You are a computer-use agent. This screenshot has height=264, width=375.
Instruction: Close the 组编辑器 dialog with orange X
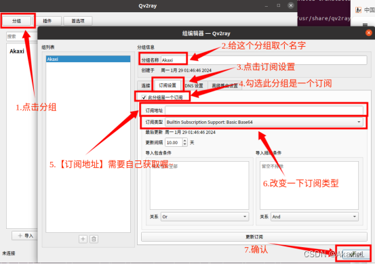[368, 32]
